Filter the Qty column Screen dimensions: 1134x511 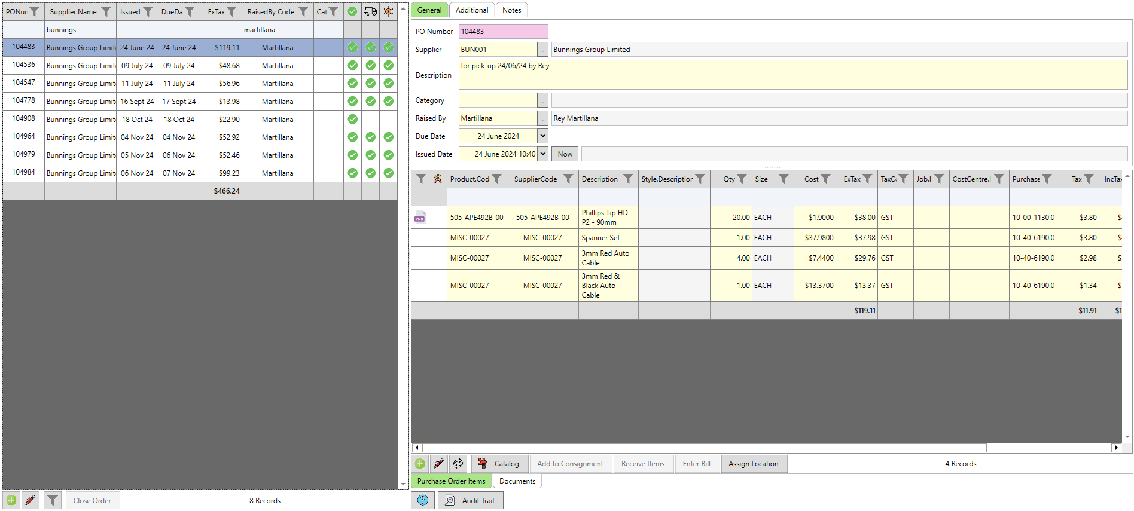click(x=742, y=179)
